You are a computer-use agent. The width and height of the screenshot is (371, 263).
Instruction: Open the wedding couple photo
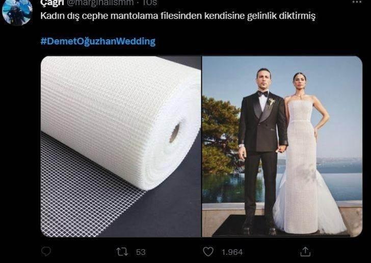(282, 146)
